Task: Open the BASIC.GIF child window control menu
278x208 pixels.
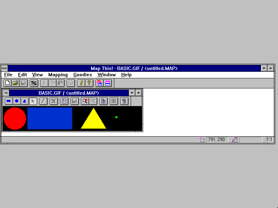Action: click(x=6, y=93)
